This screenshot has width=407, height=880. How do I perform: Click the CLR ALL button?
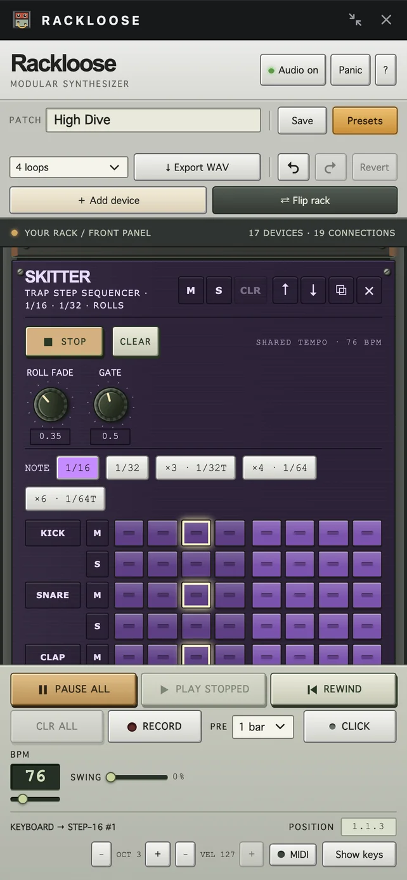tap(57, 726)
